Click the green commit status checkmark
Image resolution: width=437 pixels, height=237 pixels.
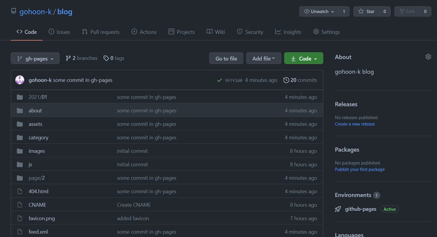[x=219, y=80]
